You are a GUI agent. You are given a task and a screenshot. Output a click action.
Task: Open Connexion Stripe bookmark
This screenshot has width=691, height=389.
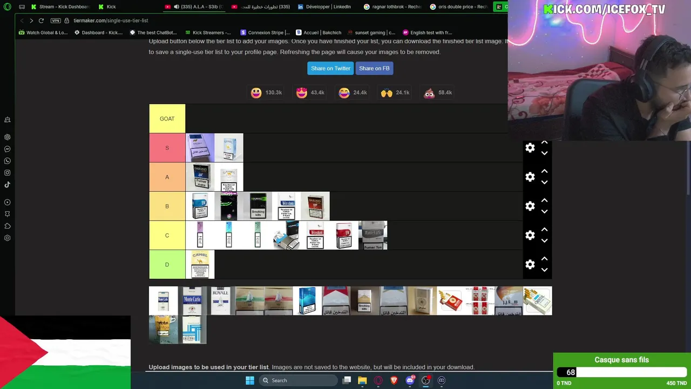click(x=265, y=32)
